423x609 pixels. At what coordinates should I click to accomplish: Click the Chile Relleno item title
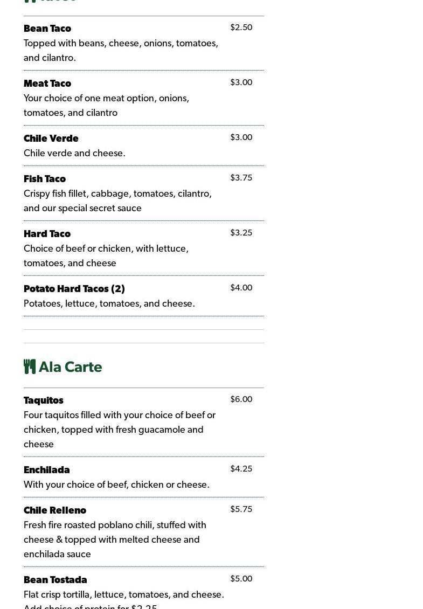pyautogui.click(x=55, y=510)
